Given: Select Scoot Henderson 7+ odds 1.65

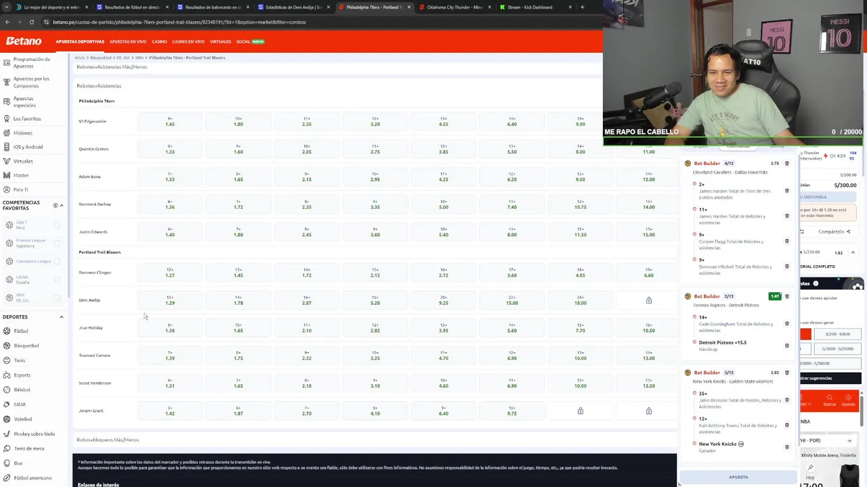Looking at the screenshot, I should (238, 383).
